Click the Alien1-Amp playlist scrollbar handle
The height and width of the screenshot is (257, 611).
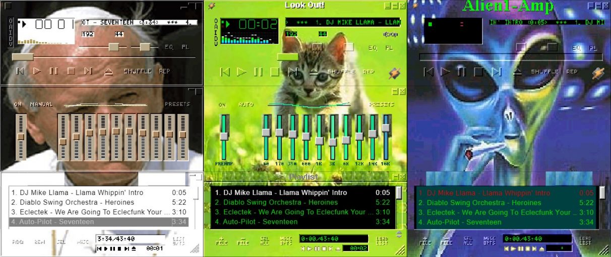click(x=602, y=193)
